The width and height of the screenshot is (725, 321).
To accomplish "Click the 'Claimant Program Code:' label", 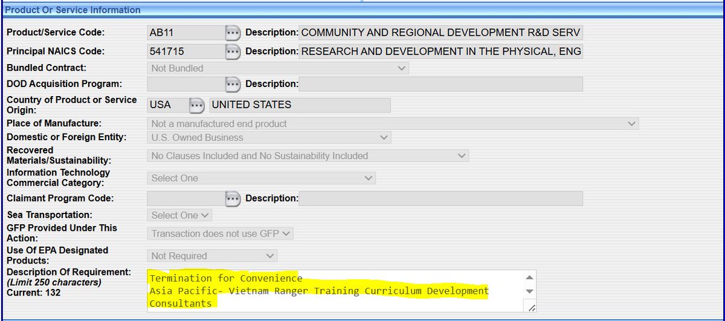I will pos(60,198).
